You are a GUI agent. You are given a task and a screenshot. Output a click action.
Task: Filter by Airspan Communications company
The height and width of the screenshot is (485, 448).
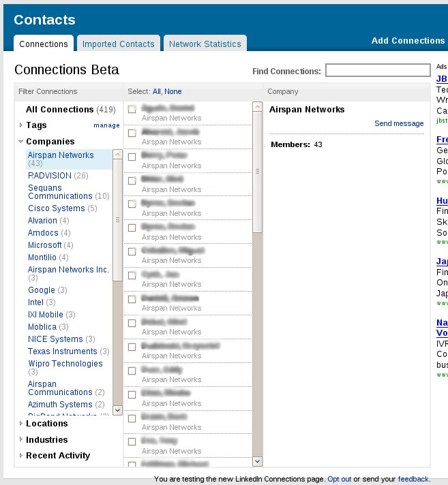[66, 388]
